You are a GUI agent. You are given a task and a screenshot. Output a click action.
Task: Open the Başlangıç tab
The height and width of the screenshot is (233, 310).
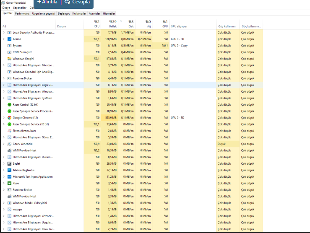pyautogui.click(x=64, y=14)
